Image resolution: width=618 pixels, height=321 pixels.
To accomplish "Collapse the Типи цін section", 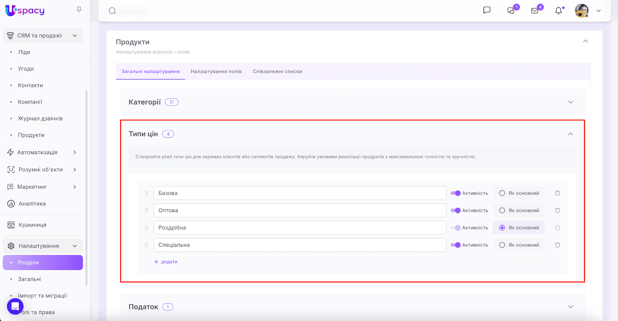I will point(570,134).
